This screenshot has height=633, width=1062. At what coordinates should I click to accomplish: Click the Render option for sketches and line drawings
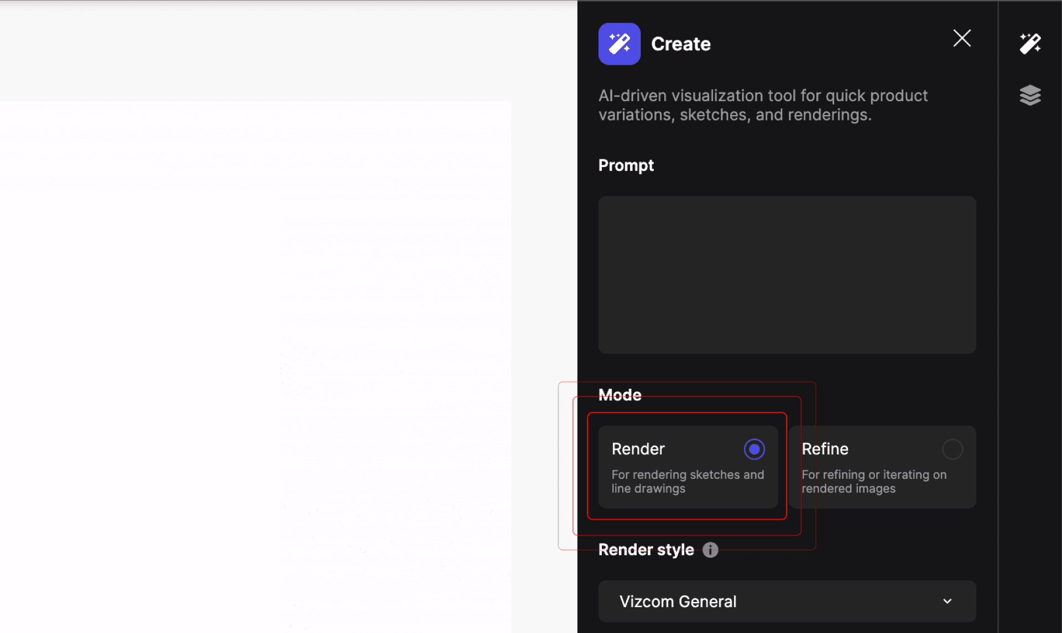click(x=688, y=467)
